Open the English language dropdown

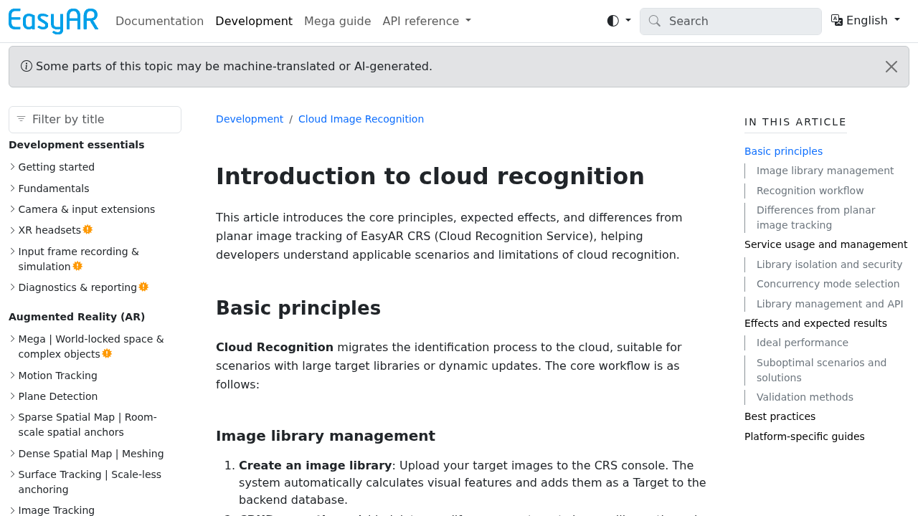tap(866, 20)
